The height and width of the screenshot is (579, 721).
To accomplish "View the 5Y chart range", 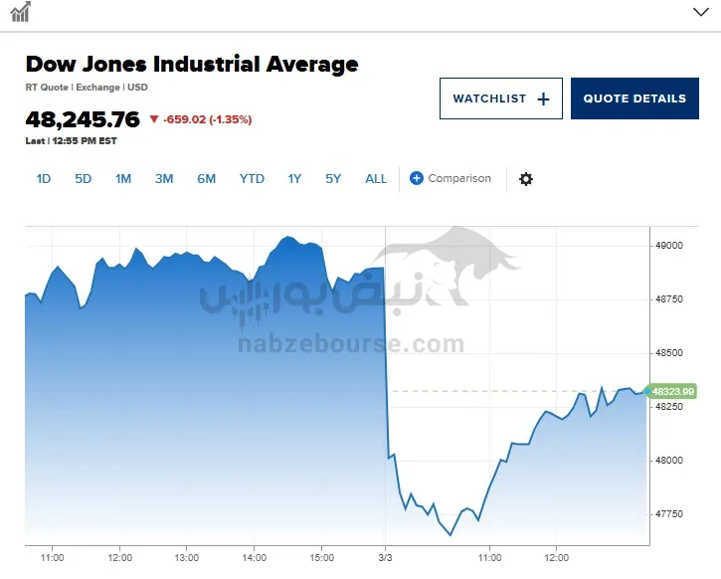I will pyautogui.click(x=333, y=179).
